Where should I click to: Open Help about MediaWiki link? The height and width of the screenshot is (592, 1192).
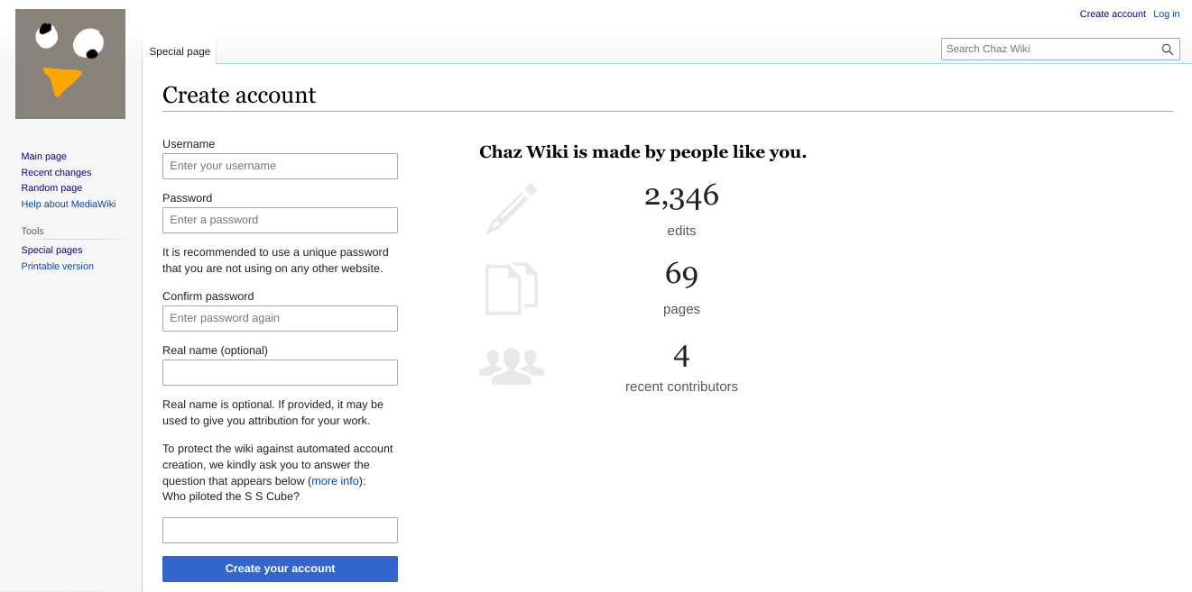point(69,204)
